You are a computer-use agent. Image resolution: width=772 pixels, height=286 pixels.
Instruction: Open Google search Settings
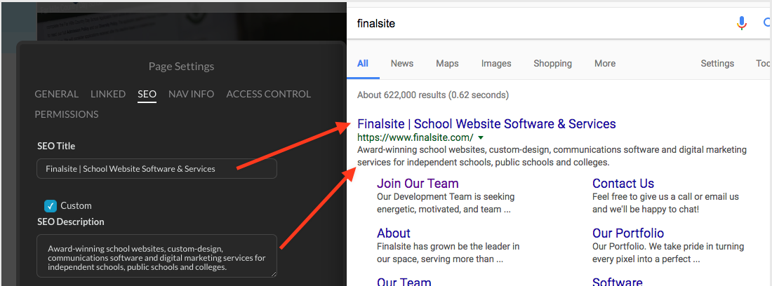717,63
